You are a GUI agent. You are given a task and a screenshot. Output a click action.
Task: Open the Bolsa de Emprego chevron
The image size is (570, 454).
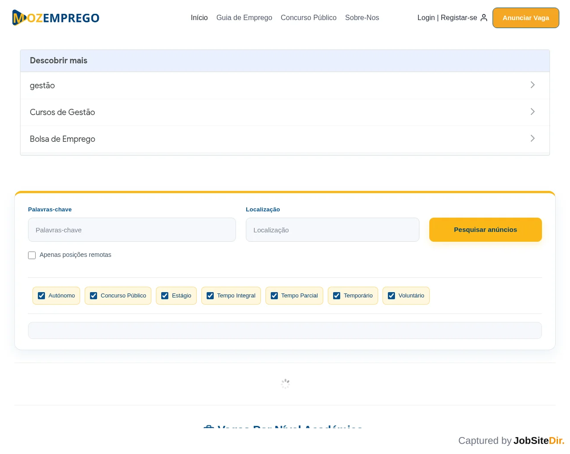(x=533, y=138)
